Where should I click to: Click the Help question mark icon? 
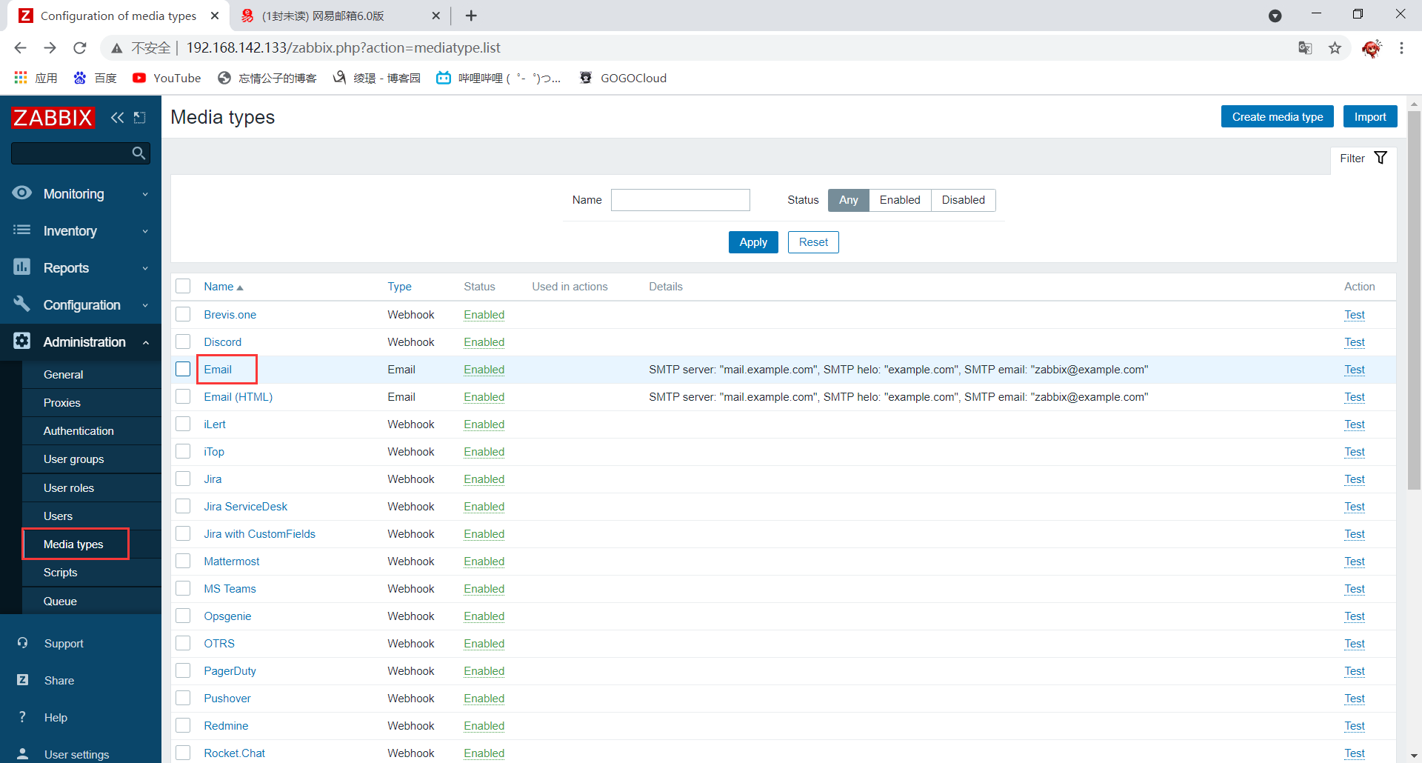point(22,717)
